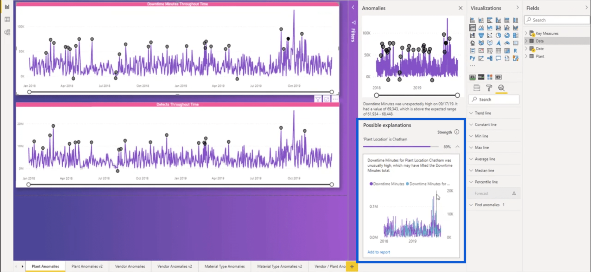The height and width of the screenshot is (272, 591).
Task: Select the table visual
Action: coord(498,51)
